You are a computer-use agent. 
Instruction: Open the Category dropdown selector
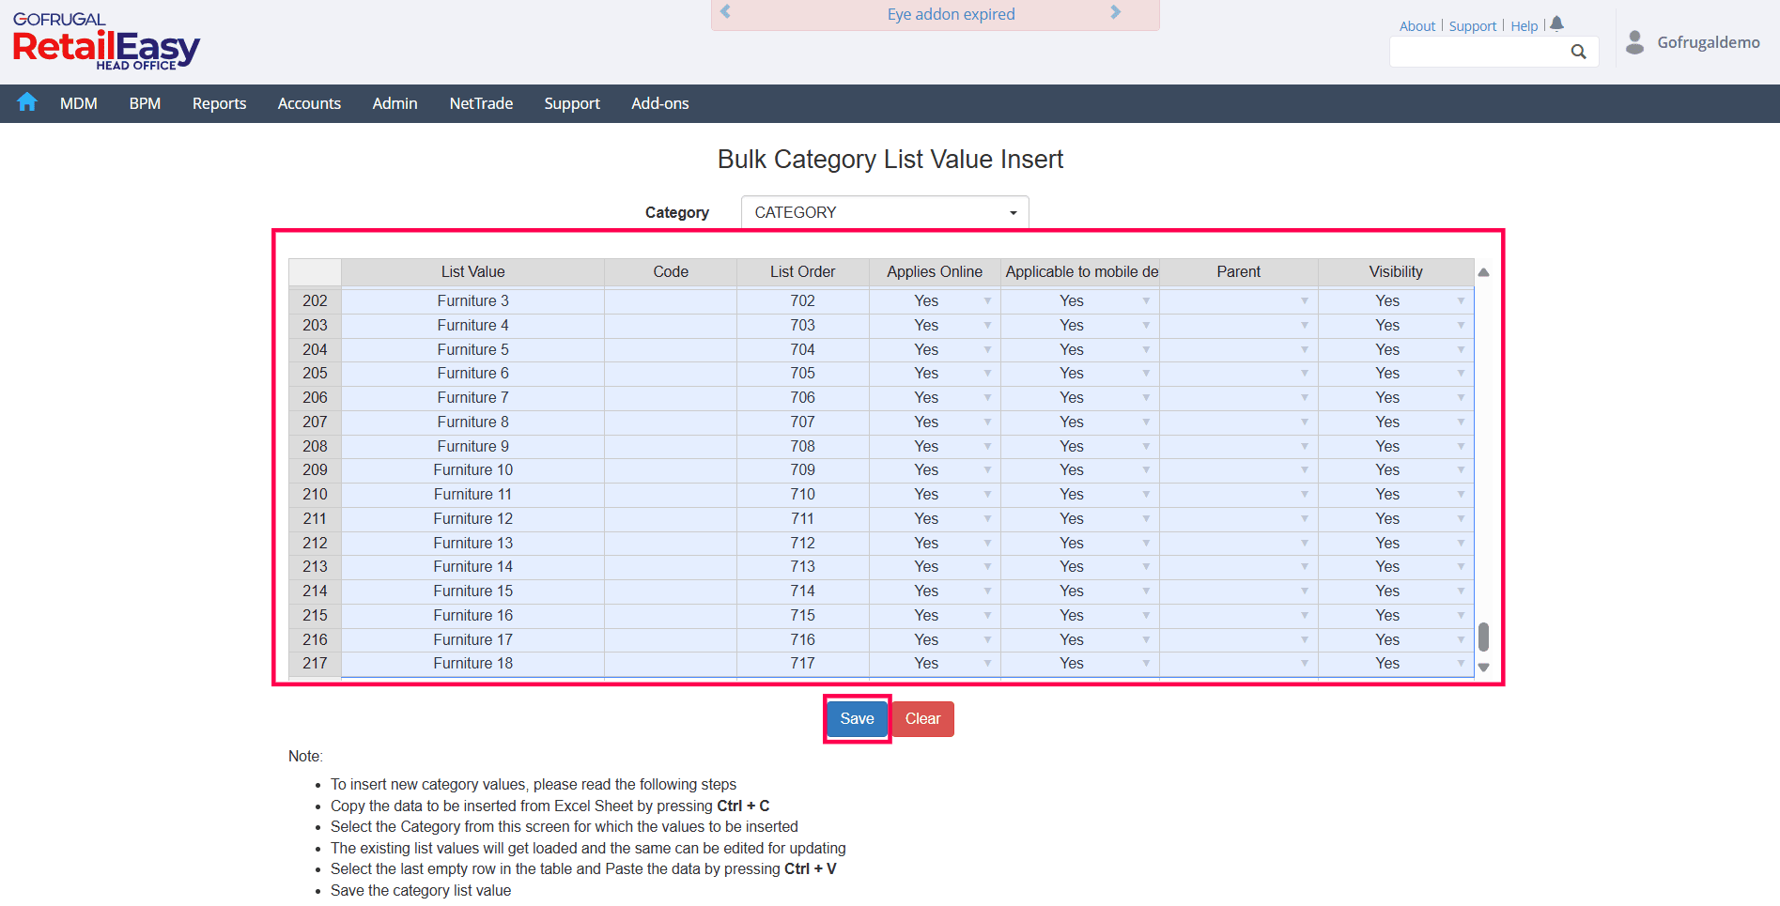pos(885,212)
